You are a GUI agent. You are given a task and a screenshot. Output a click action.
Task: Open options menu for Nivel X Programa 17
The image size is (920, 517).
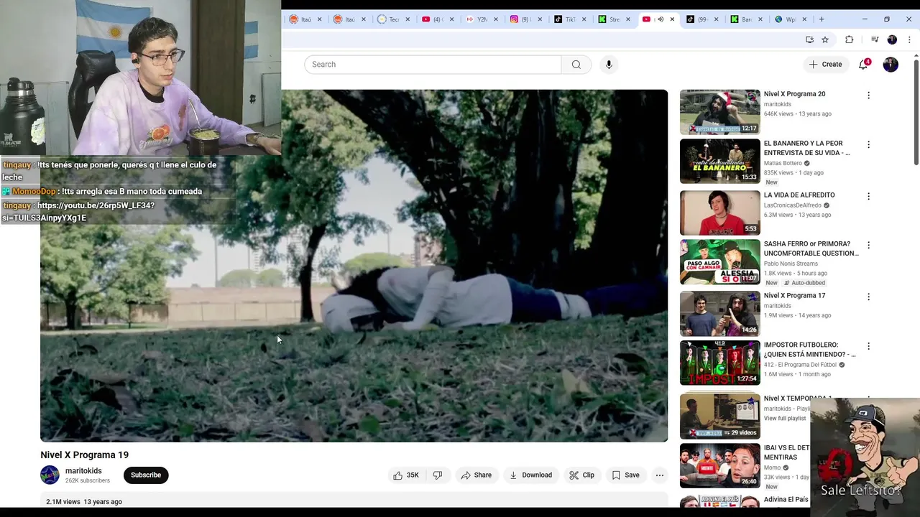(x=868, y=297)
